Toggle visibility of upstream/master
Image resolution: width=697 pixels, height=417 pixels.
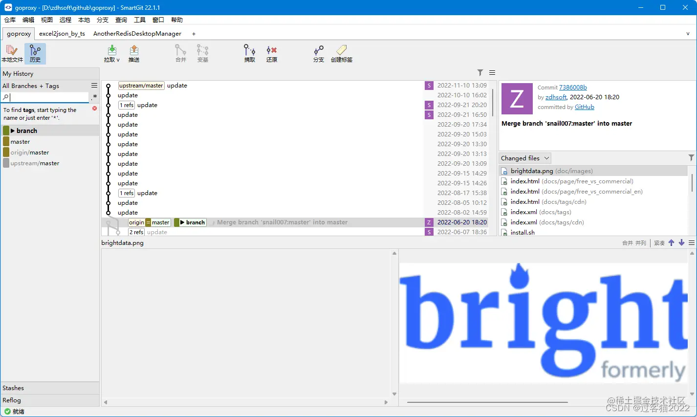pyautogui.click(x=6, y=163)
